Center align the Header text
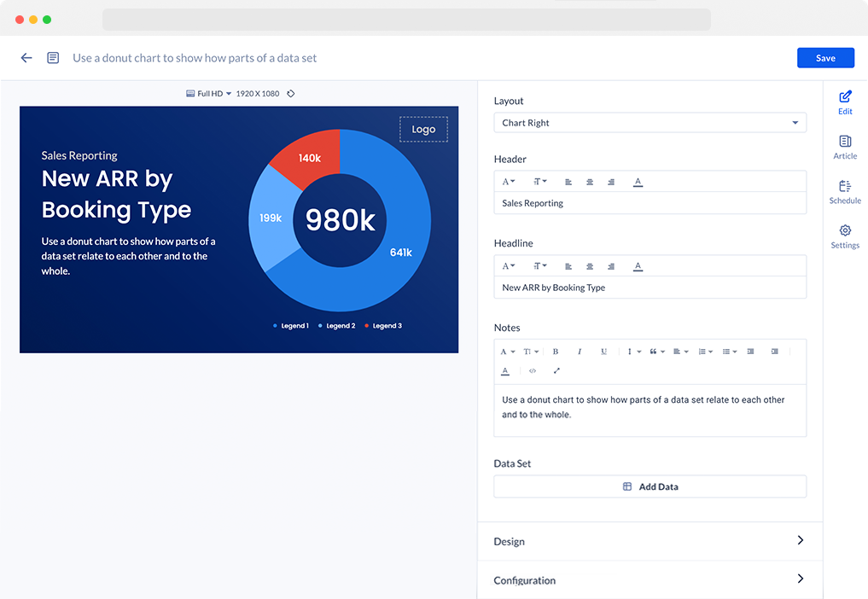 [590, 182]
